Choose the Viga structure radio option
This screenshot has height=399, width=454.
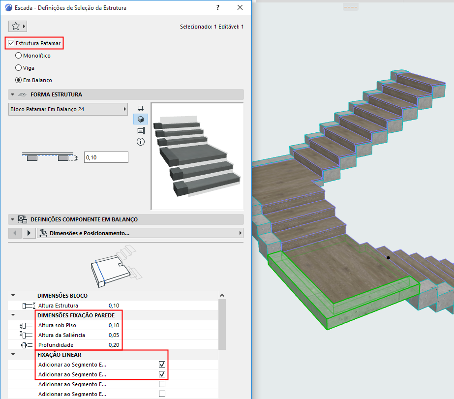pyautogui.click(x=19, y=68)
